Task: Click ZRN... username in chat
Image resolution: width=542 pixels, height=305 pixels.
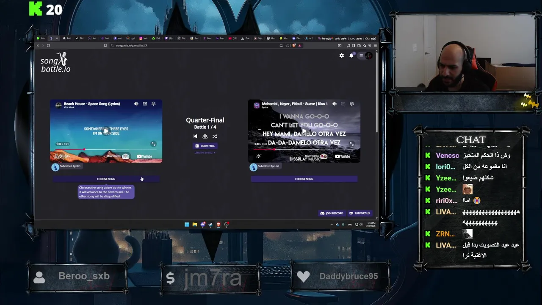Action: pos(445,234)
